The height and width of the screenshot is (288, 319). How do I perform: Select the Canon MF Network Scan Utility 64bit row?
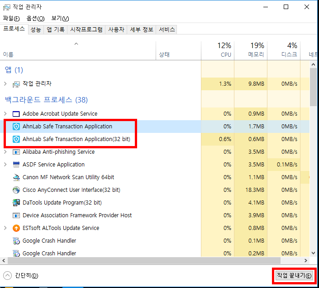tap(155, 177)
